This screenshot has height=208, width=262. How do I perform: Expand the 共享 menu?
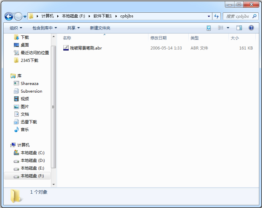pos(73,28)
